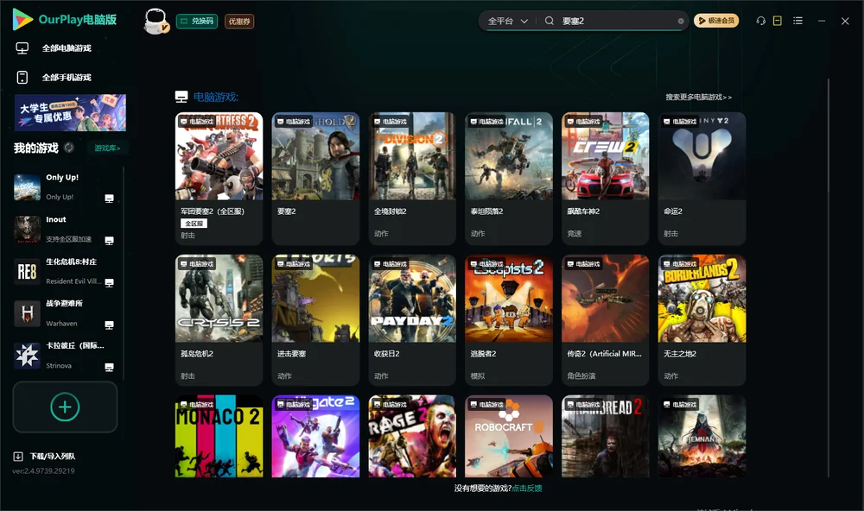The image size is (864, 511).
Task: Open the 孤岛危机2 Crysis game card
Action: click(x=219, y=320)
